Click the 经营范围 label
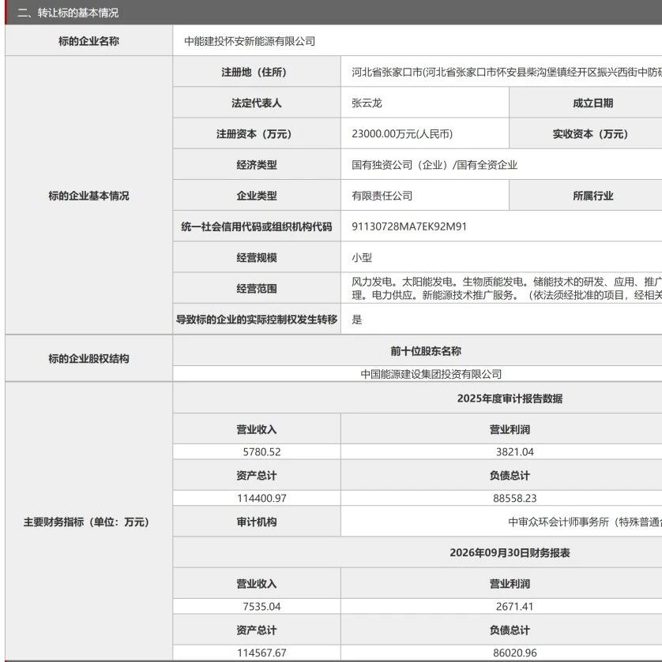The height and width of the screenshot is (662, 662). tap(257, 288)
